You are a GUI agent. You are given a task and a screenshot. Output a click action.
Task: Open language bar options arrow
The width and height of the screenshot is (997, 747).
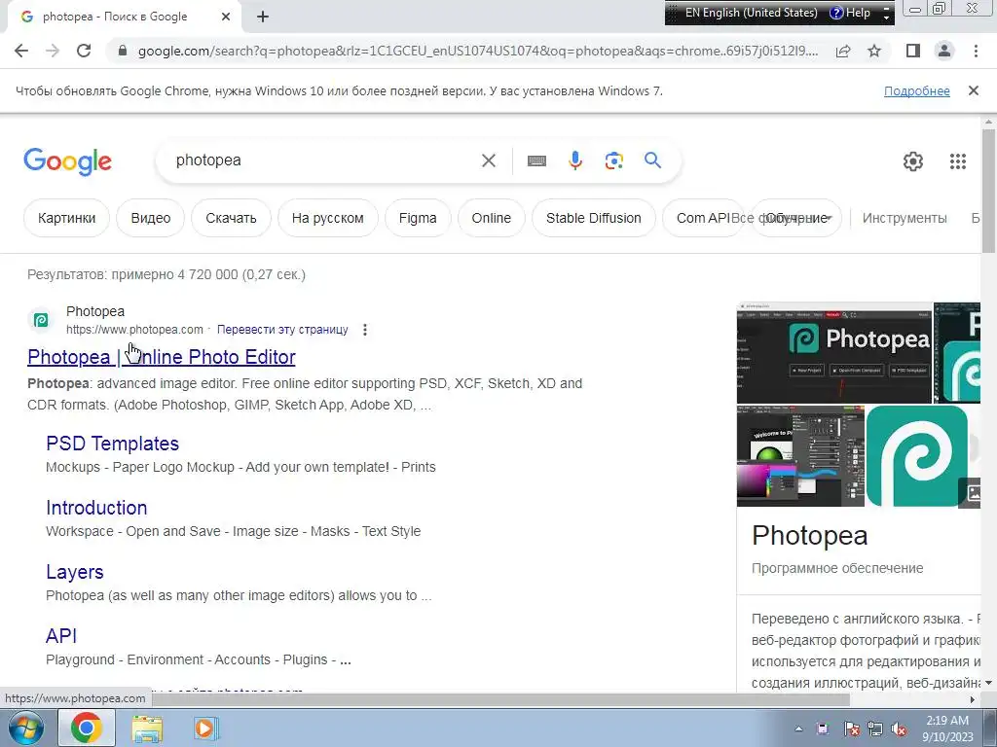(x=886, y=18)
